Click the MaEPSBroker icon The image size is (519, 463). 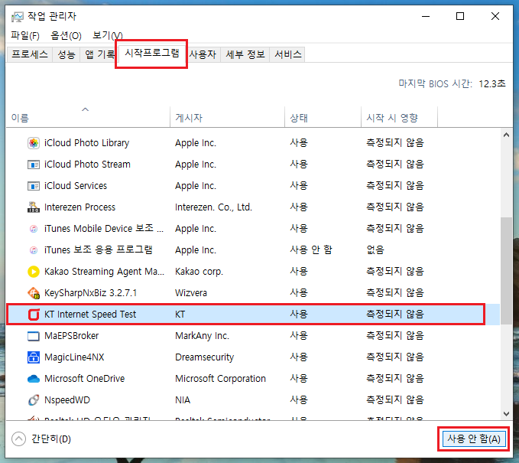tap(34, 336)
